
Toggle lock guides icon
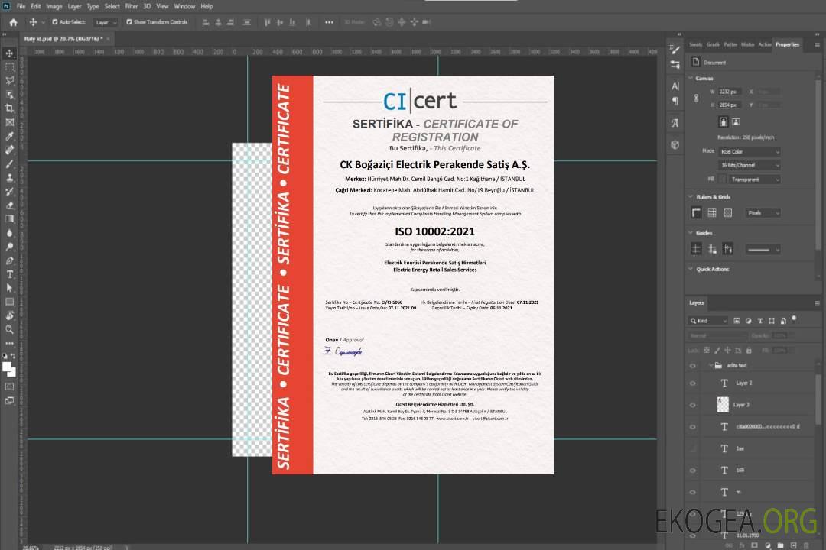click(x=712, y=249)
